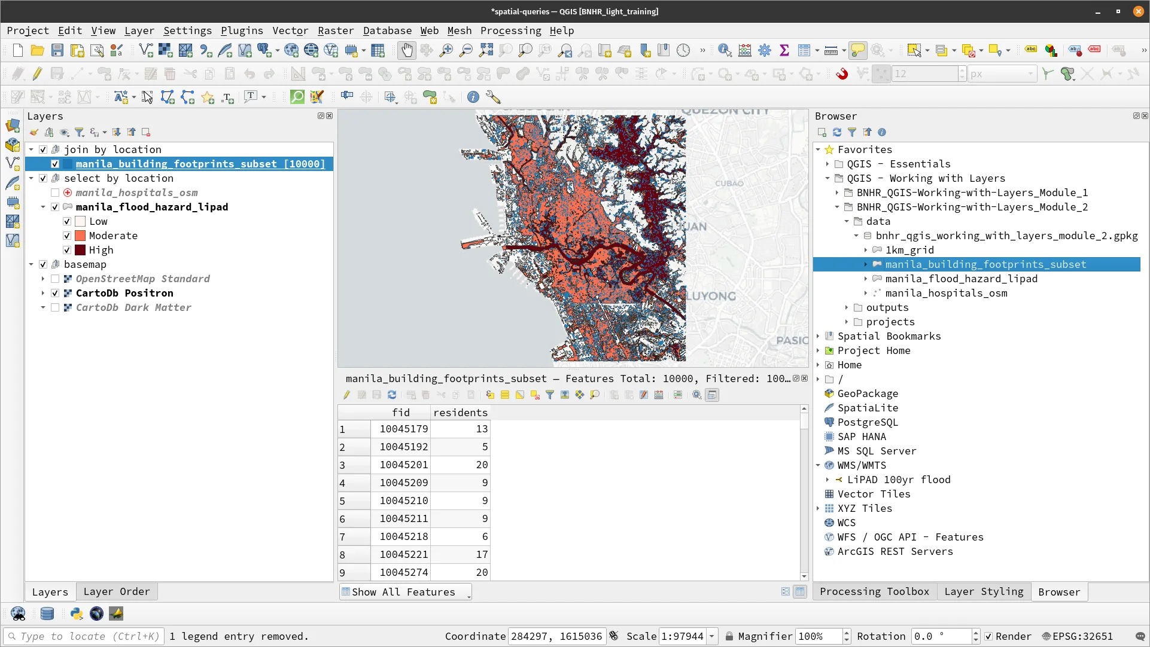
Task: Open Processing Toolbox gear icon
Action: click(x=764, y=51)
